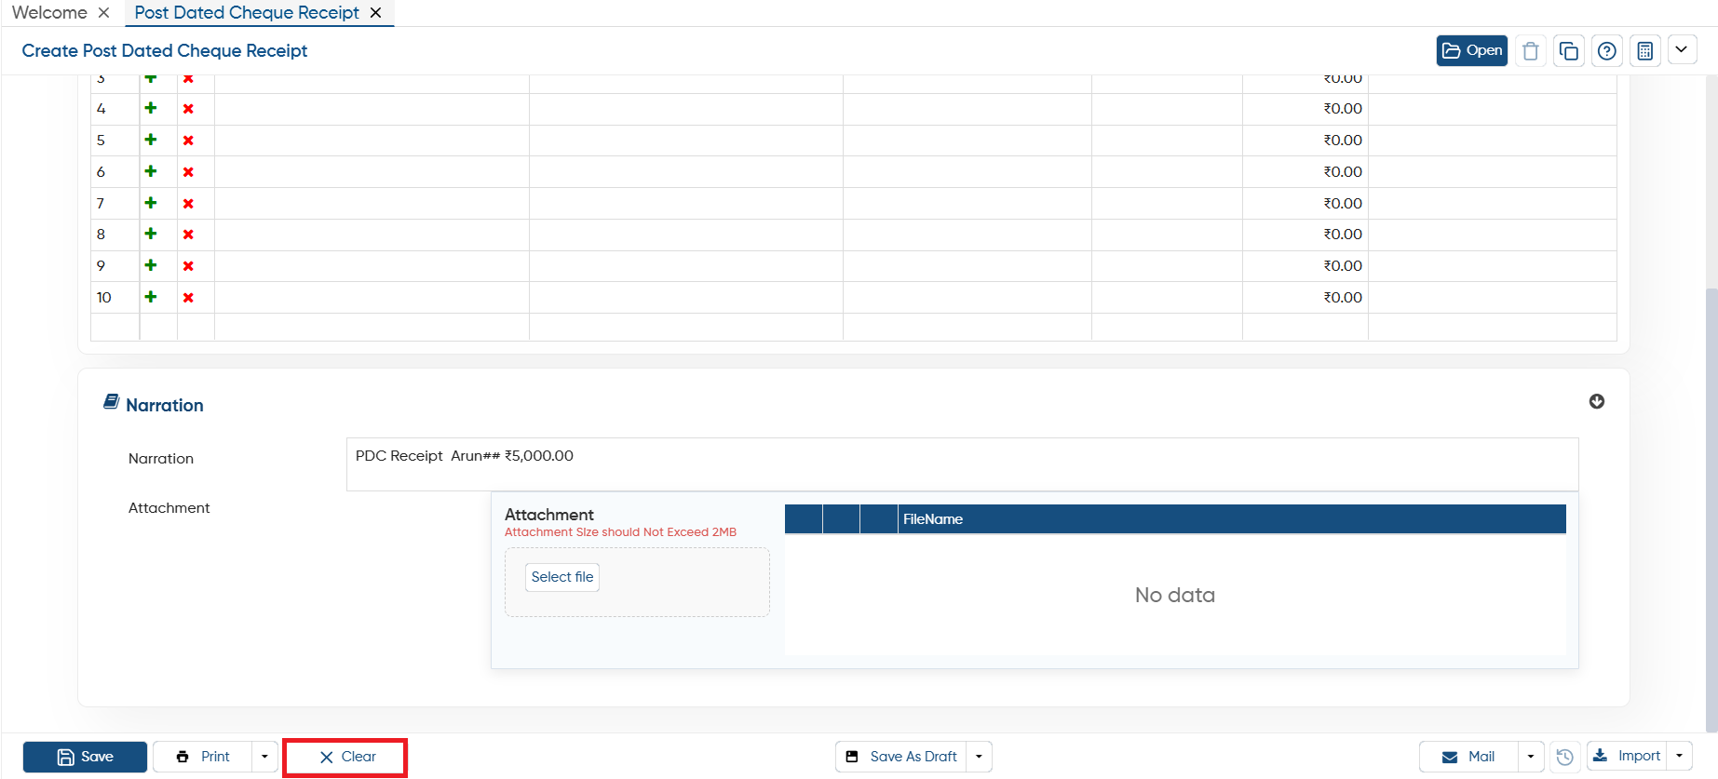Add a row using green plus in row 4
The width and height of the screenshot is (1718, 779).
(151, 108)
